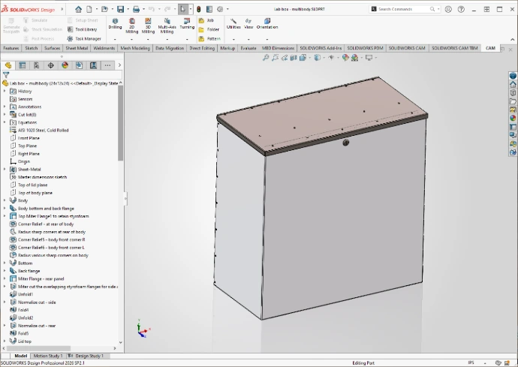Switch to Design Study 1 tab
The width and height of the screenshot is (518, 367).
(x=86, y=356)
